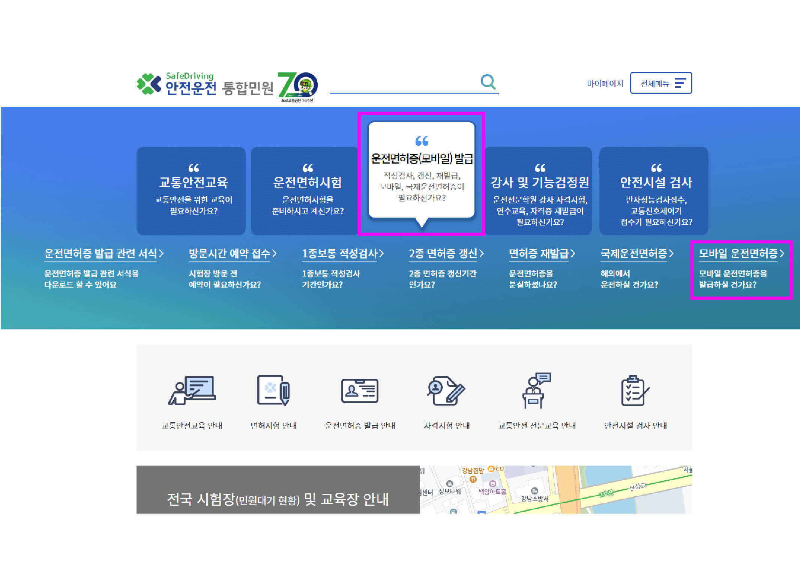
Task: Click 운전면허증 발급 안내 ID card icon
Action: (x=360, y=391)
